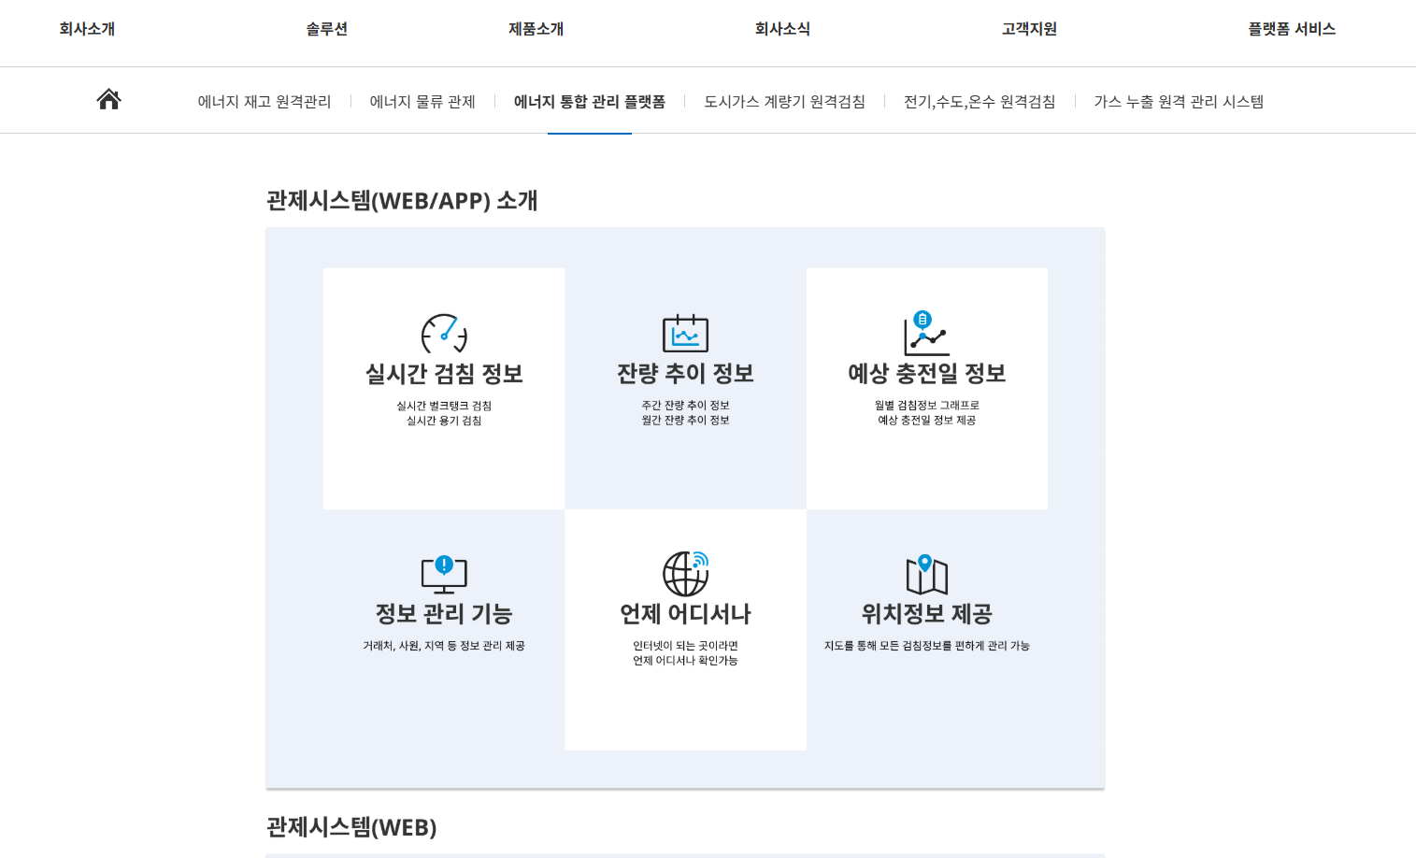Open the 플랫폼 서비스 menu
This screenshot has width=1416, height=858.
click(1292, 29)
